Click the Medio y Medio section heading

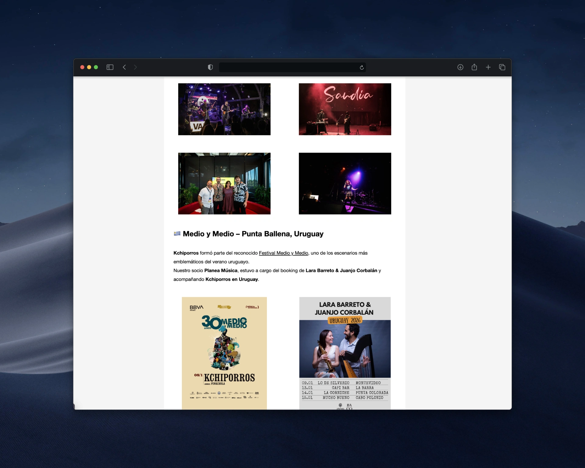pyautogui.click(x=253, y=234)
